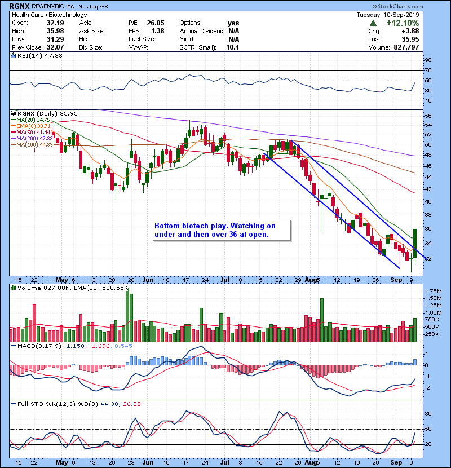Click the 90 label on the RSI axis
Screen dimensions: 451x468
click(428, 60)
